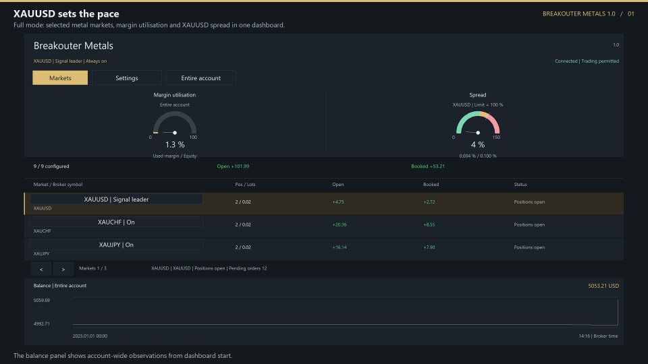Click XAUCHF row Positions open status
This screenshot has height=364, width=648.
point(529,224)
